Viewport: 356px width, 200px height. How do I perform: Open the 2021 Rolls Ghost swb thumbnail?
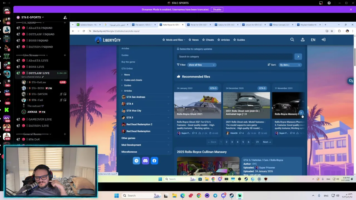(x=246, y=105)
